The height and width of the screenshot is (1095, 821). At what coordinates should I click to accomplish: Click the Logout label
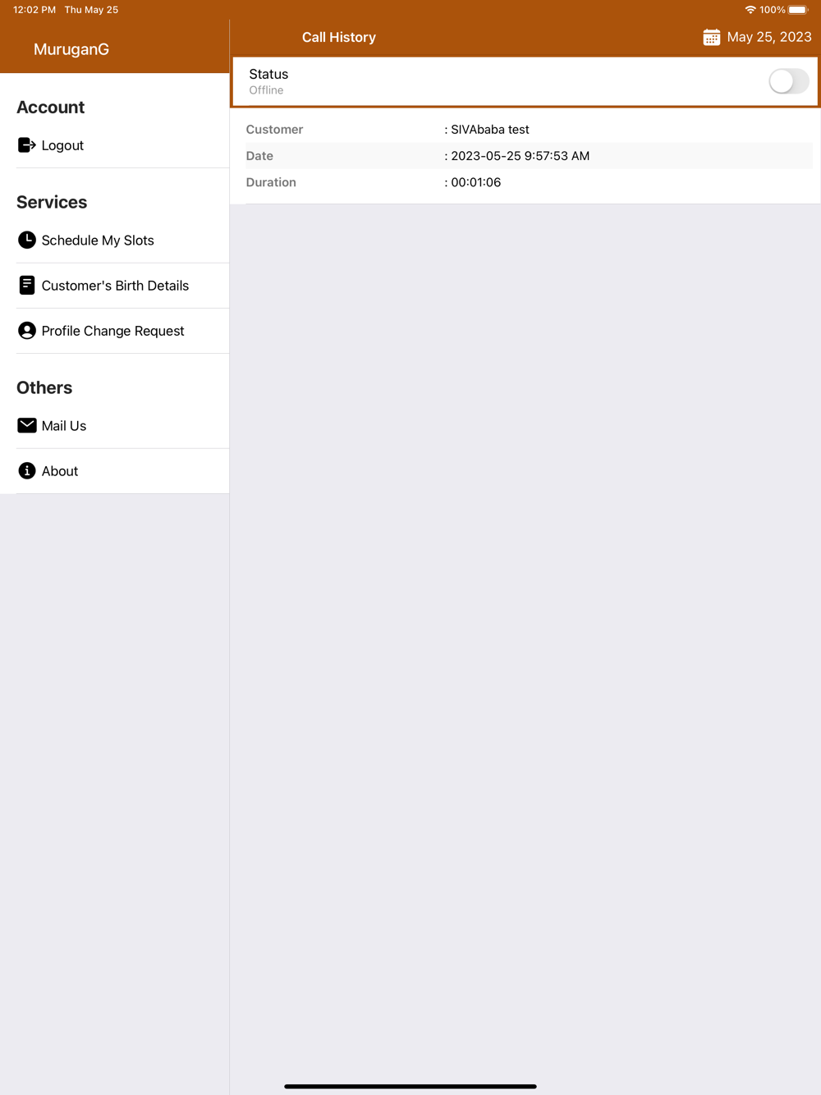62,145
